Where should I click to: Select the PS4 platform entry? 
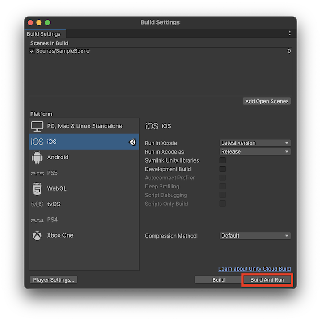click(84, 220)
